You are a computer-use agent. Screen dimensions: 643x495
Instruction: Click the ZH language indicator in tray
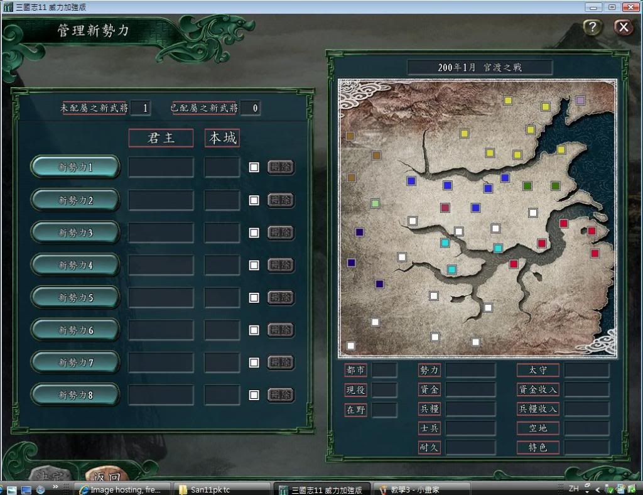point(573,489)
